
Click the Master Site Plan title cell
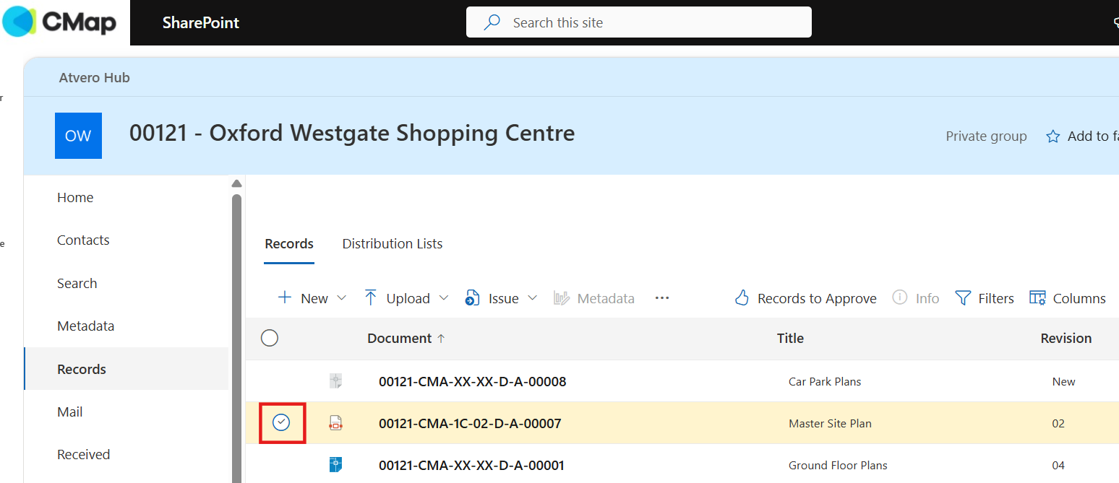point(830,423)
